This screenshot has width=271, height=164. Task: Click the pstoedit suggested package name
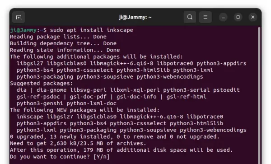pyautogui.click(x=226, y=90)
